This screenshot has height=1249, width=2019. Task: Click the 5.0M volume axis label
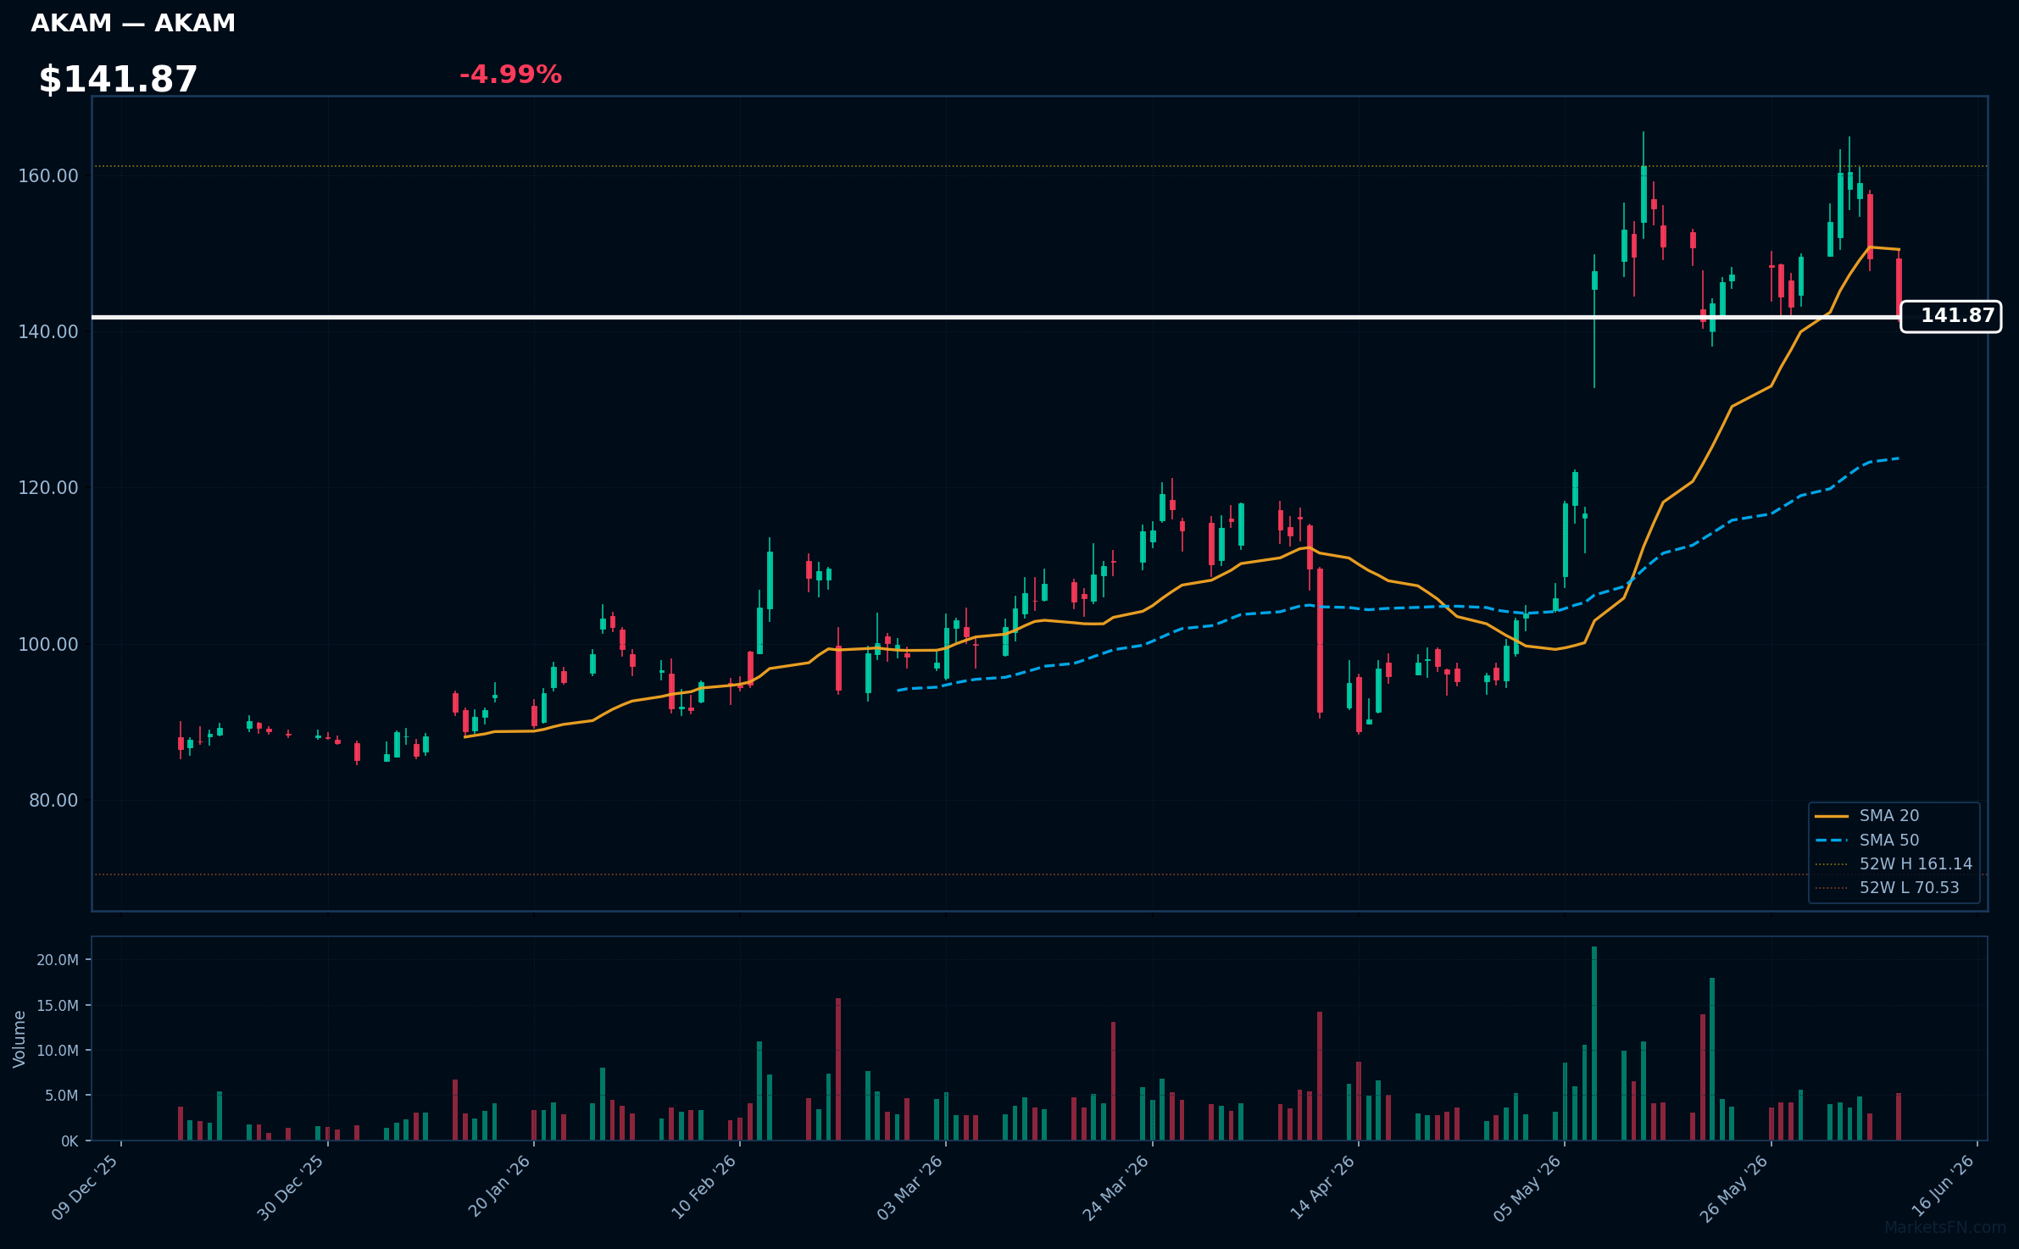click(x=62, y=1096)
